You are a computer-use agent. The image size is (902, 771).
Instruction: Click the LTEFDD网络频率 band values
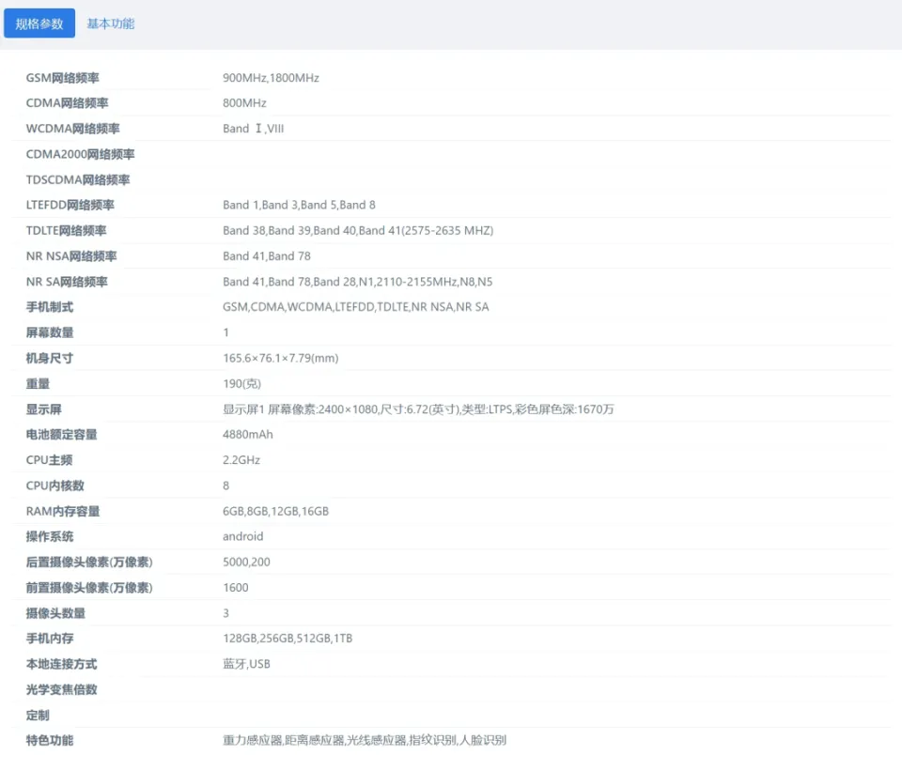(299, 205)
